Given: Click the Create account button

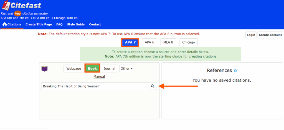Looking at the screenshot, I should (x=270, y=35).
